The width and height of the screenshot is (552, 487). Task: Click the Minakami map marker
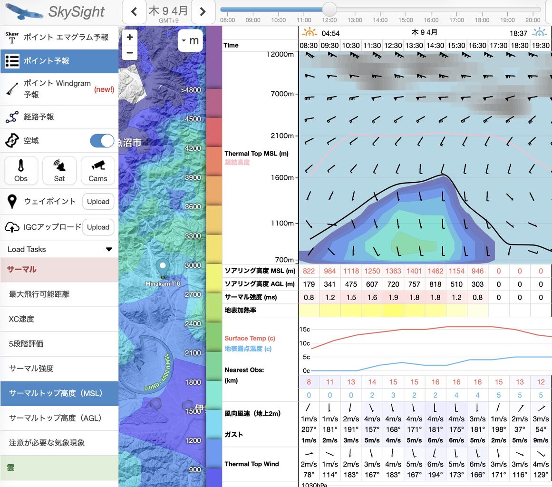pyautogui.click(x=163, y=269)
